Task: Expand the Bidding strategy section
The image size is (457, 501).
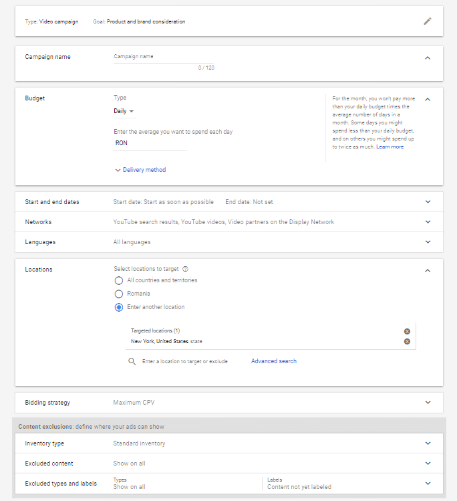Action: (428, 403)
